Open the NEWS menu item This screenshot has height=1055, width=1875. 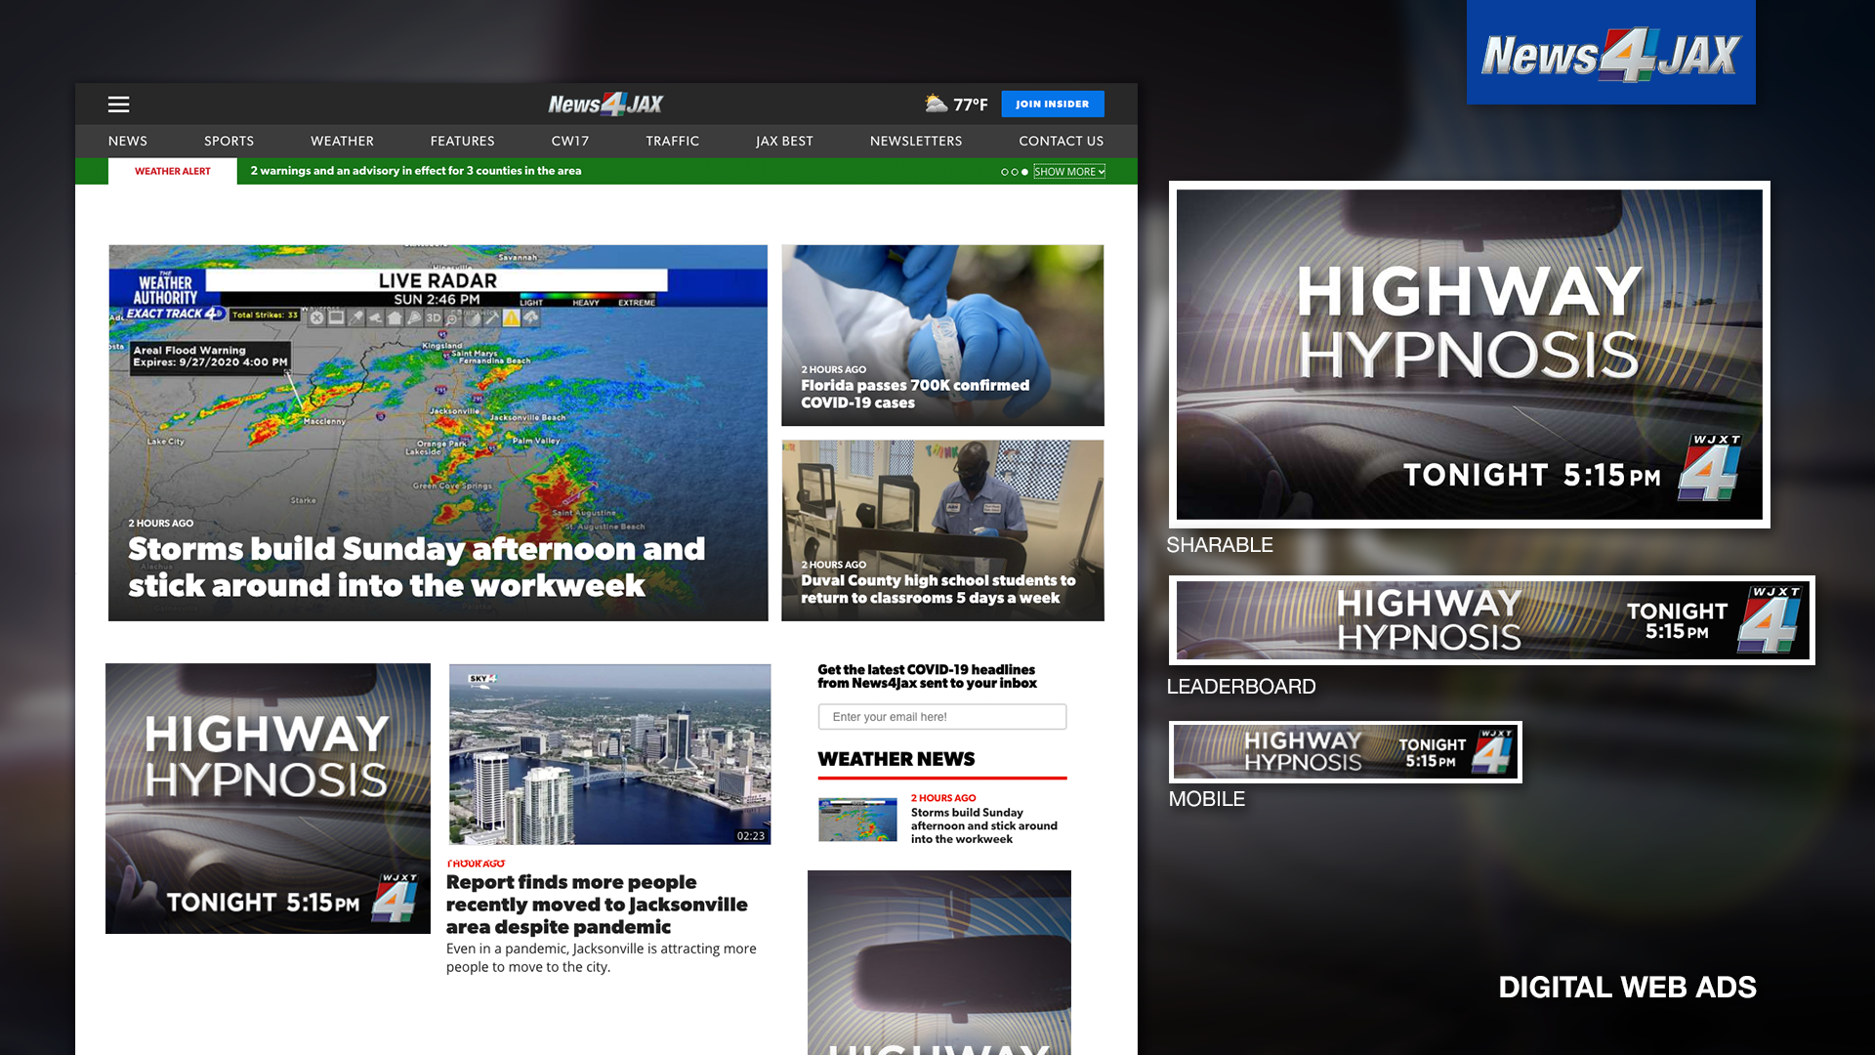tap(128, 141)
